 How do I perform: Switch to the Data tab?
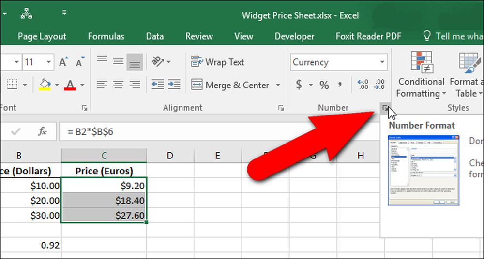click(155, 36)
